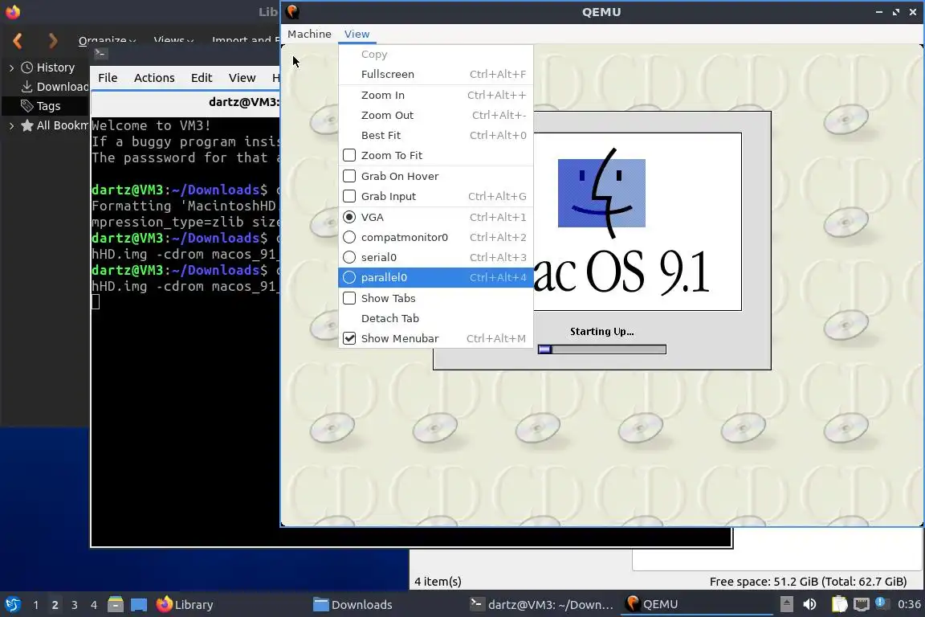925x617 pixels.
Task: Click the tray eject/up-arrow icon
Action: tap(786, 605)
